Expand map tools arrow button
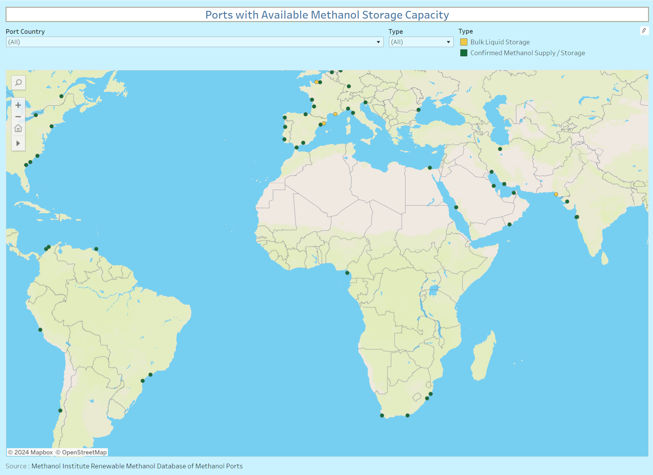This screenshot has width=653, height=475. 18,143
